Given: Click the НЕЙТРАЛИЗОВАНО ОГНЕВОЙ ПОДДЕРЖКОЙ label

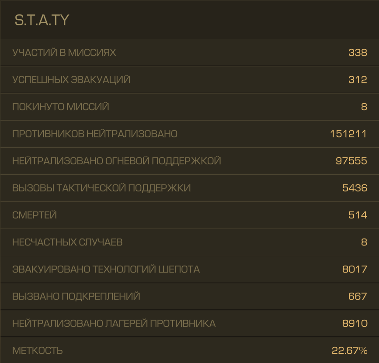Looking at the screenshot, I should coord(117,161).
